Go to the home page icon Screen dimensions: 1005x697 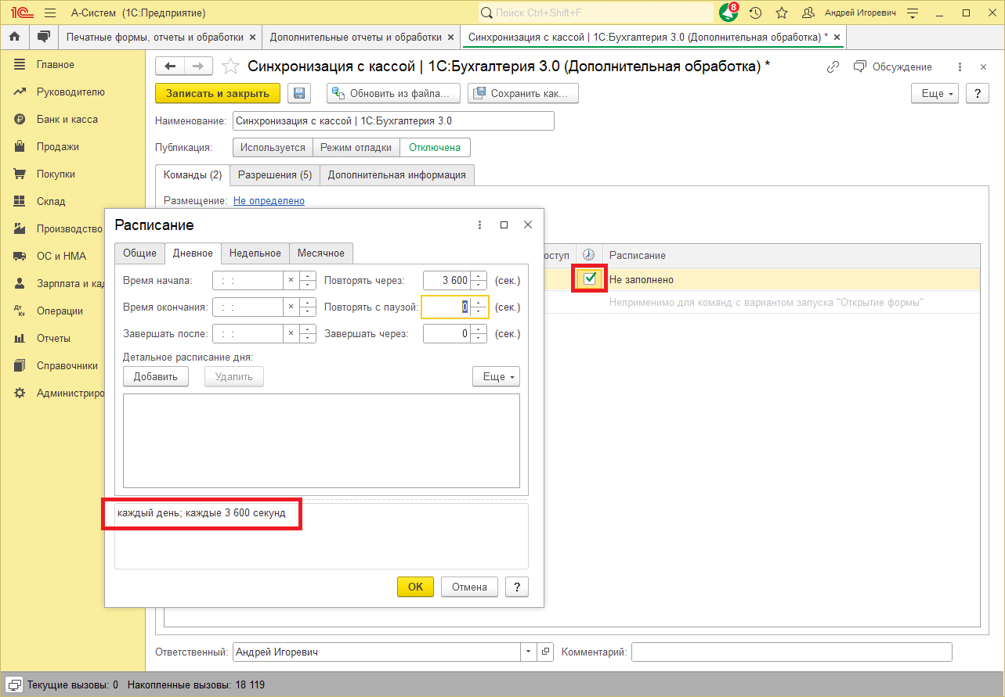14,37
